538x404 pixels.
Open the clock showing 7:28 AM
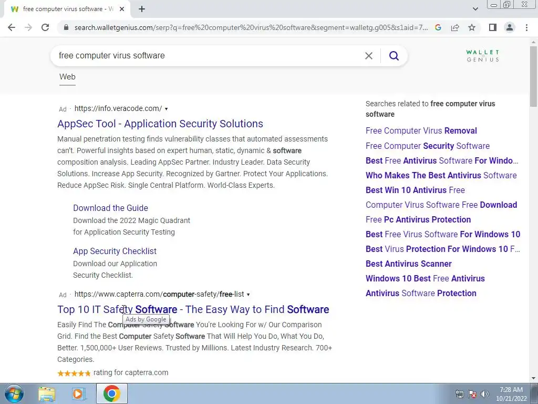coord(511,394)
